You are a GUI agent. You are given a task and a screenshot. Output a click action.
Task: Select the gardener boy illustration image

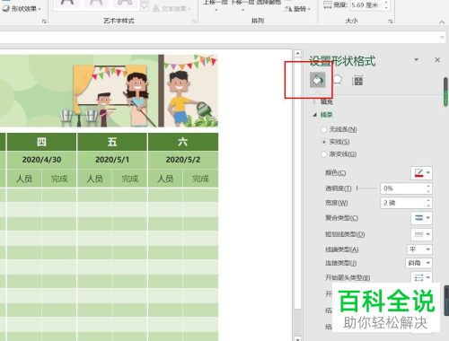click(x=191, y=91)
